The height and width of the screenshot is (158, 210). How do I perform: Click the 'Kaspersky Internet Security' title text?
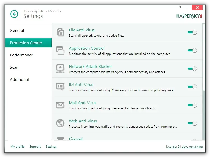tap(42, 11)
